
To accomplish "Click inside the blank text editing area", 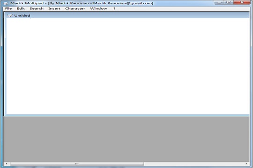I will [x=128, y=66].
